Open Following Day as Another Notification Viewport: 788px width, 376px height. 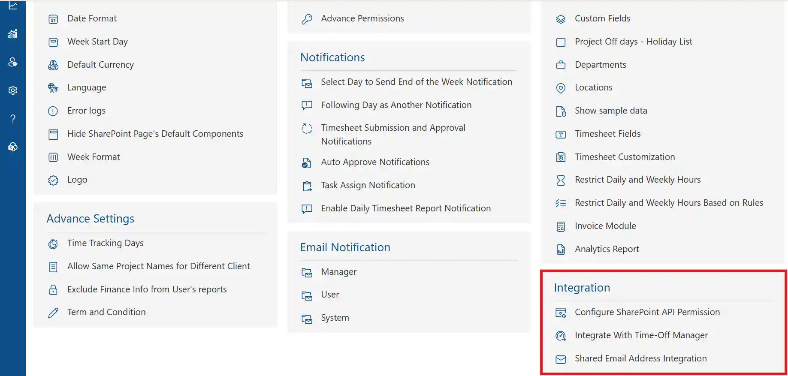396,105
